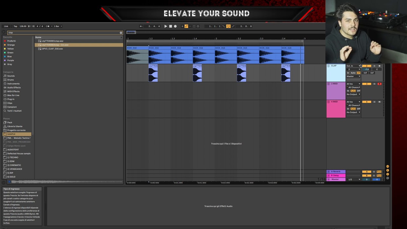Open the Campioni category
The width and height of the screenshot is (407, 229).
12,107
